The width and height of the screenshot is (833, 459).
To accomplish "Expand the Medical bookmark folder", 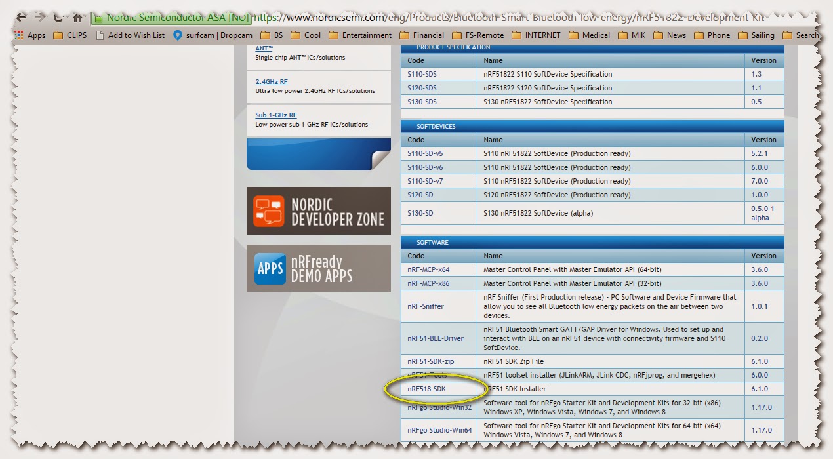I will (x=589, y=35).
